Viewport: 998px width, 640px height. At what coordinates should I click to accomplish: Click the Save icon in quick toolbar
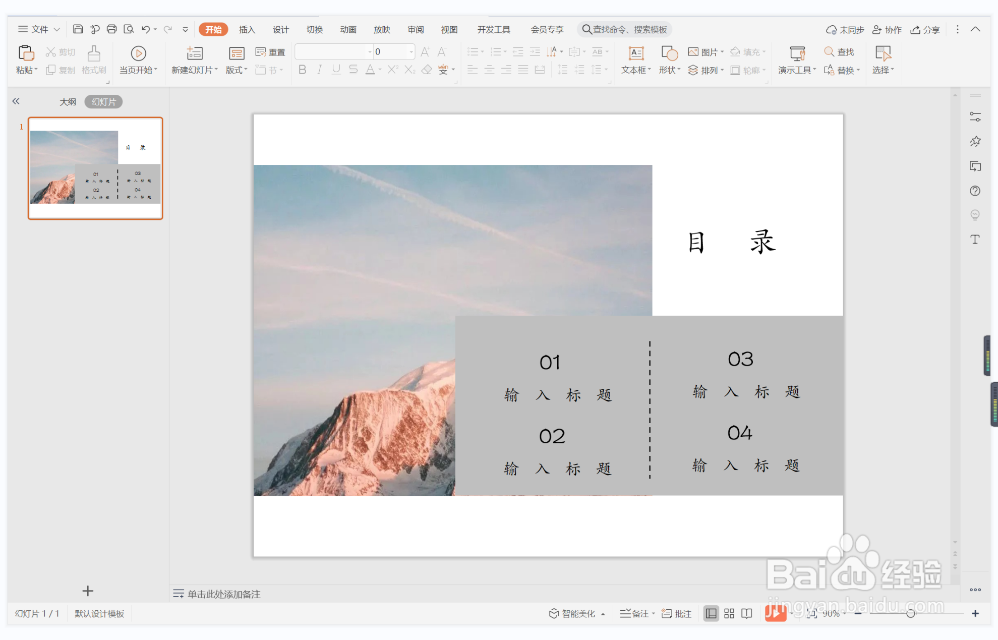(78, 29)
